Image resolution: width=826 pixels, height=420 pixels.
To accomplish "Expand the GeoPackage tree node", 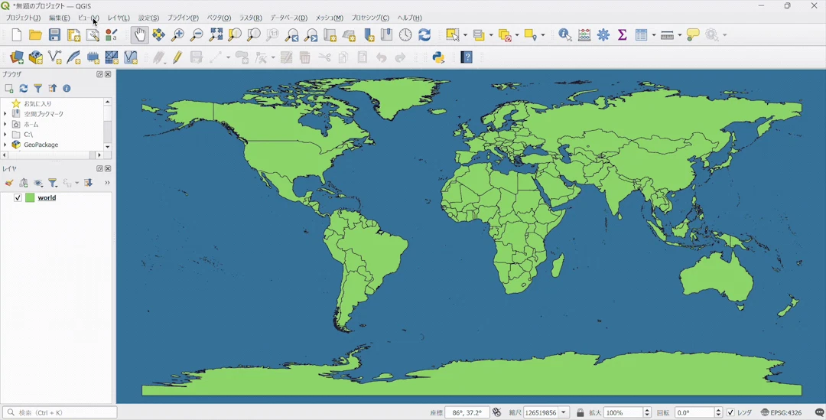I will (x=5, y=145).
